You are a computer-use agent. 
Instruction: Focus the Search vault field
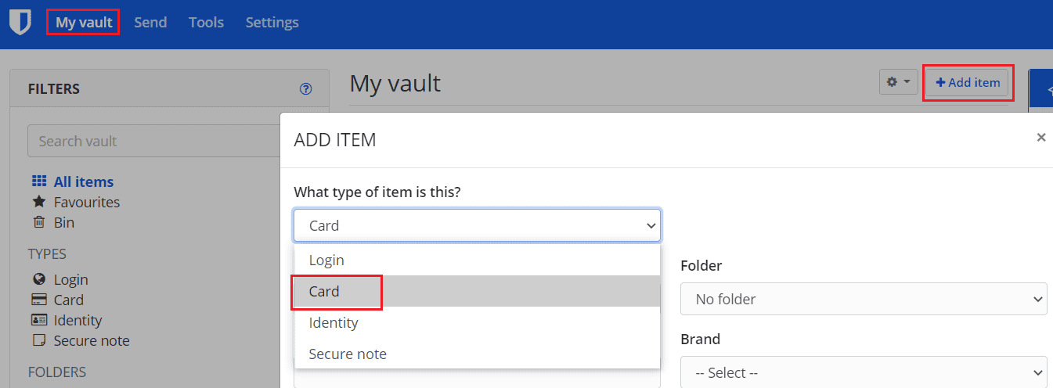(153, 141)
